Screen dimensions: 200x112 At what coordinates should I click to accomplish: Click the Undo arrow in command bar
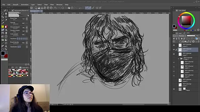[x=55, y=8]
